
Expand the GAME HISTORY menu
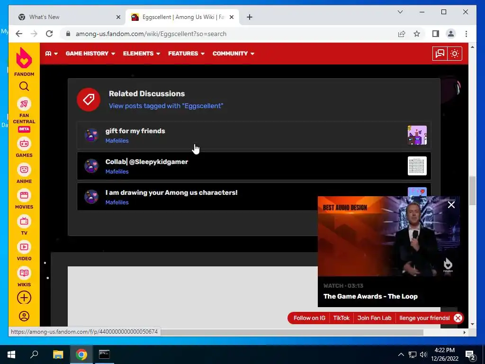90,54
